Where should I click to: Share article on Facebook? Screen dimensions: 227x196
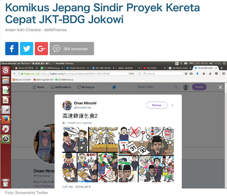click(12, 49)
